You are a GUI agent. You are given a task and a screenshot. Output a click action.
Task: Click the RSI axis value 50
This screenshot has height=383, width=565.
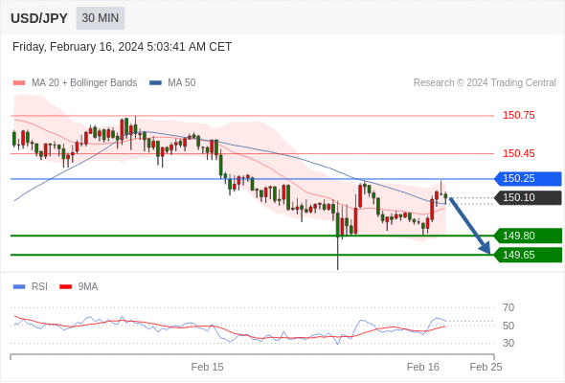(x=508, y=326)
